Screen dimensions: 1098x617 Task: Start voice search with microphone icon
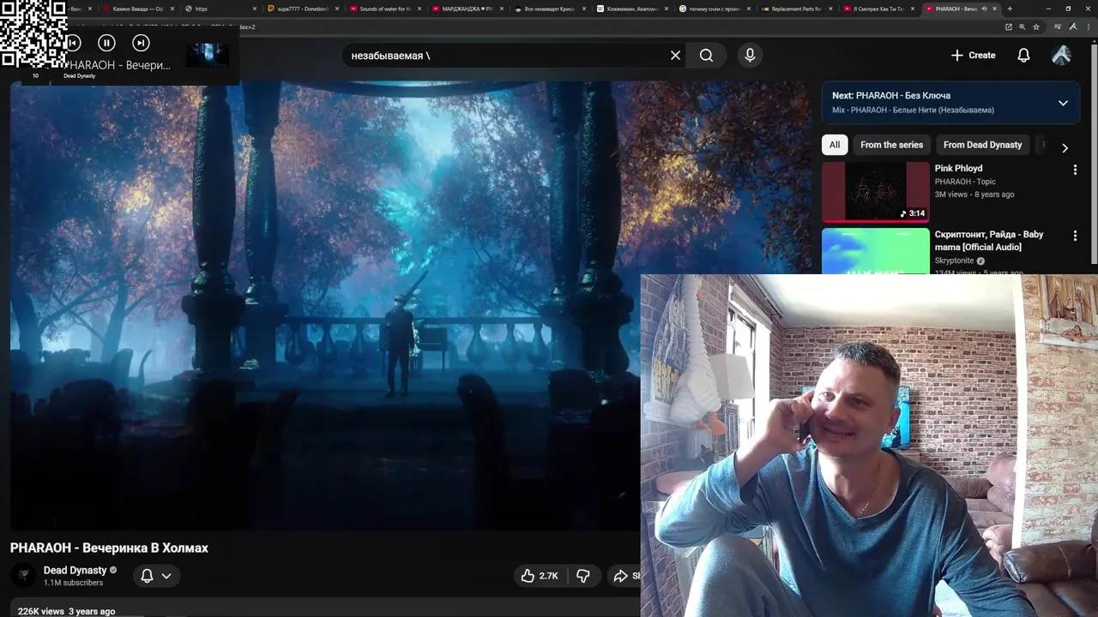pyautogui.click(x=750, y=55)
